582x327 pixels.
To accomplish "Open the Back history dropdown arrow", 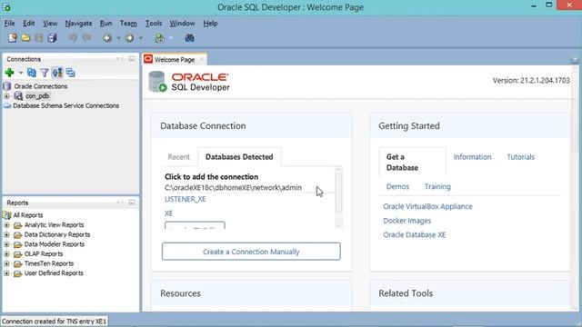I will [118, 38].
